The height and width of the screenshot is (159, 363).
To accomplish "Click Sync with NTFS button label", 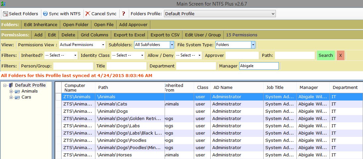I will tap(65, 14).
